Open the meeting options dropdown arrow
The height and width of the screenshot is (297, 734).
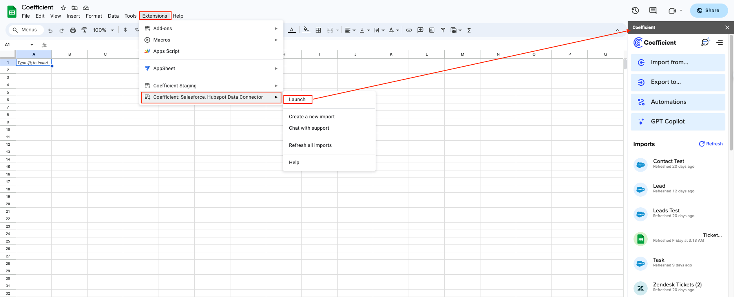(x=681, y=11)
